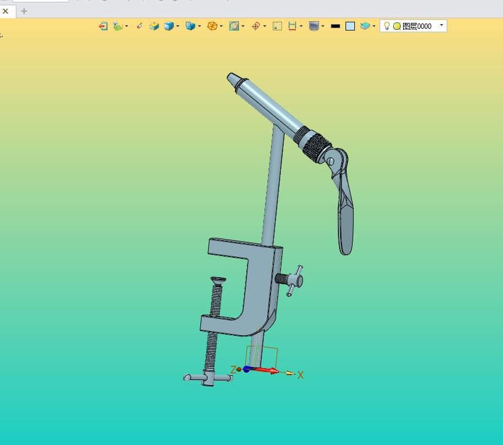
Task: Open the 图层0000 layer dropdown list
Action: (x=441, y=25)
